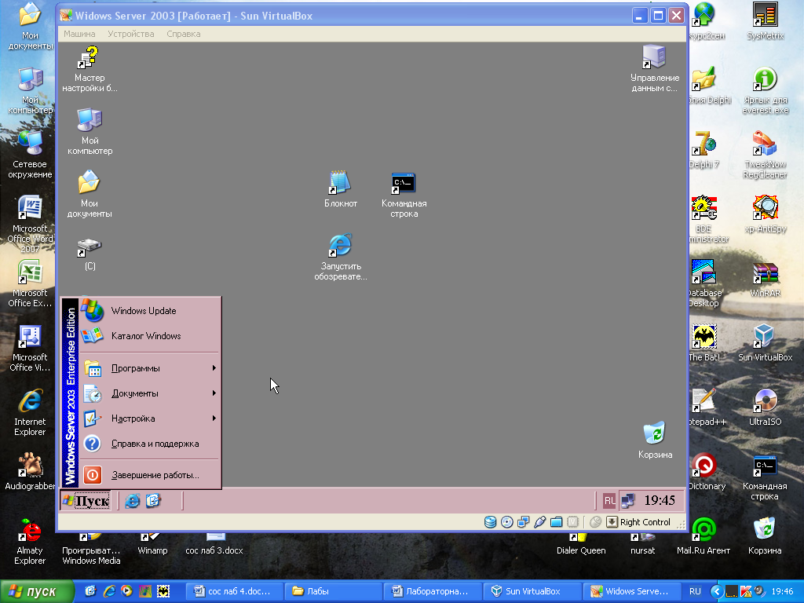Select the (C) drive shortcut in the guest
This screenshot has height=603, width=804.
[x=90, y=254]
